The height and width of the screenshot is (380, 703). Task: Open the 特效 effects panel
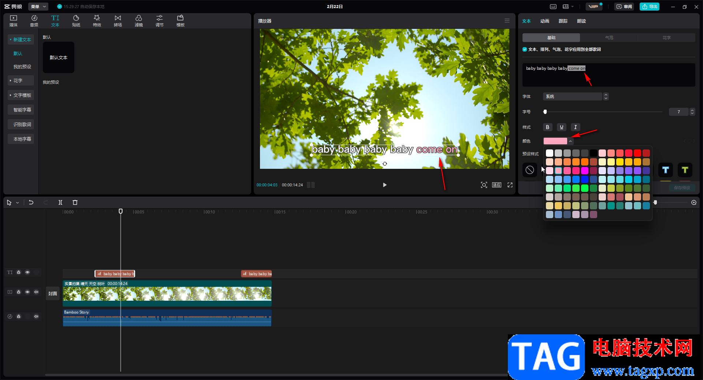point(97,21)
